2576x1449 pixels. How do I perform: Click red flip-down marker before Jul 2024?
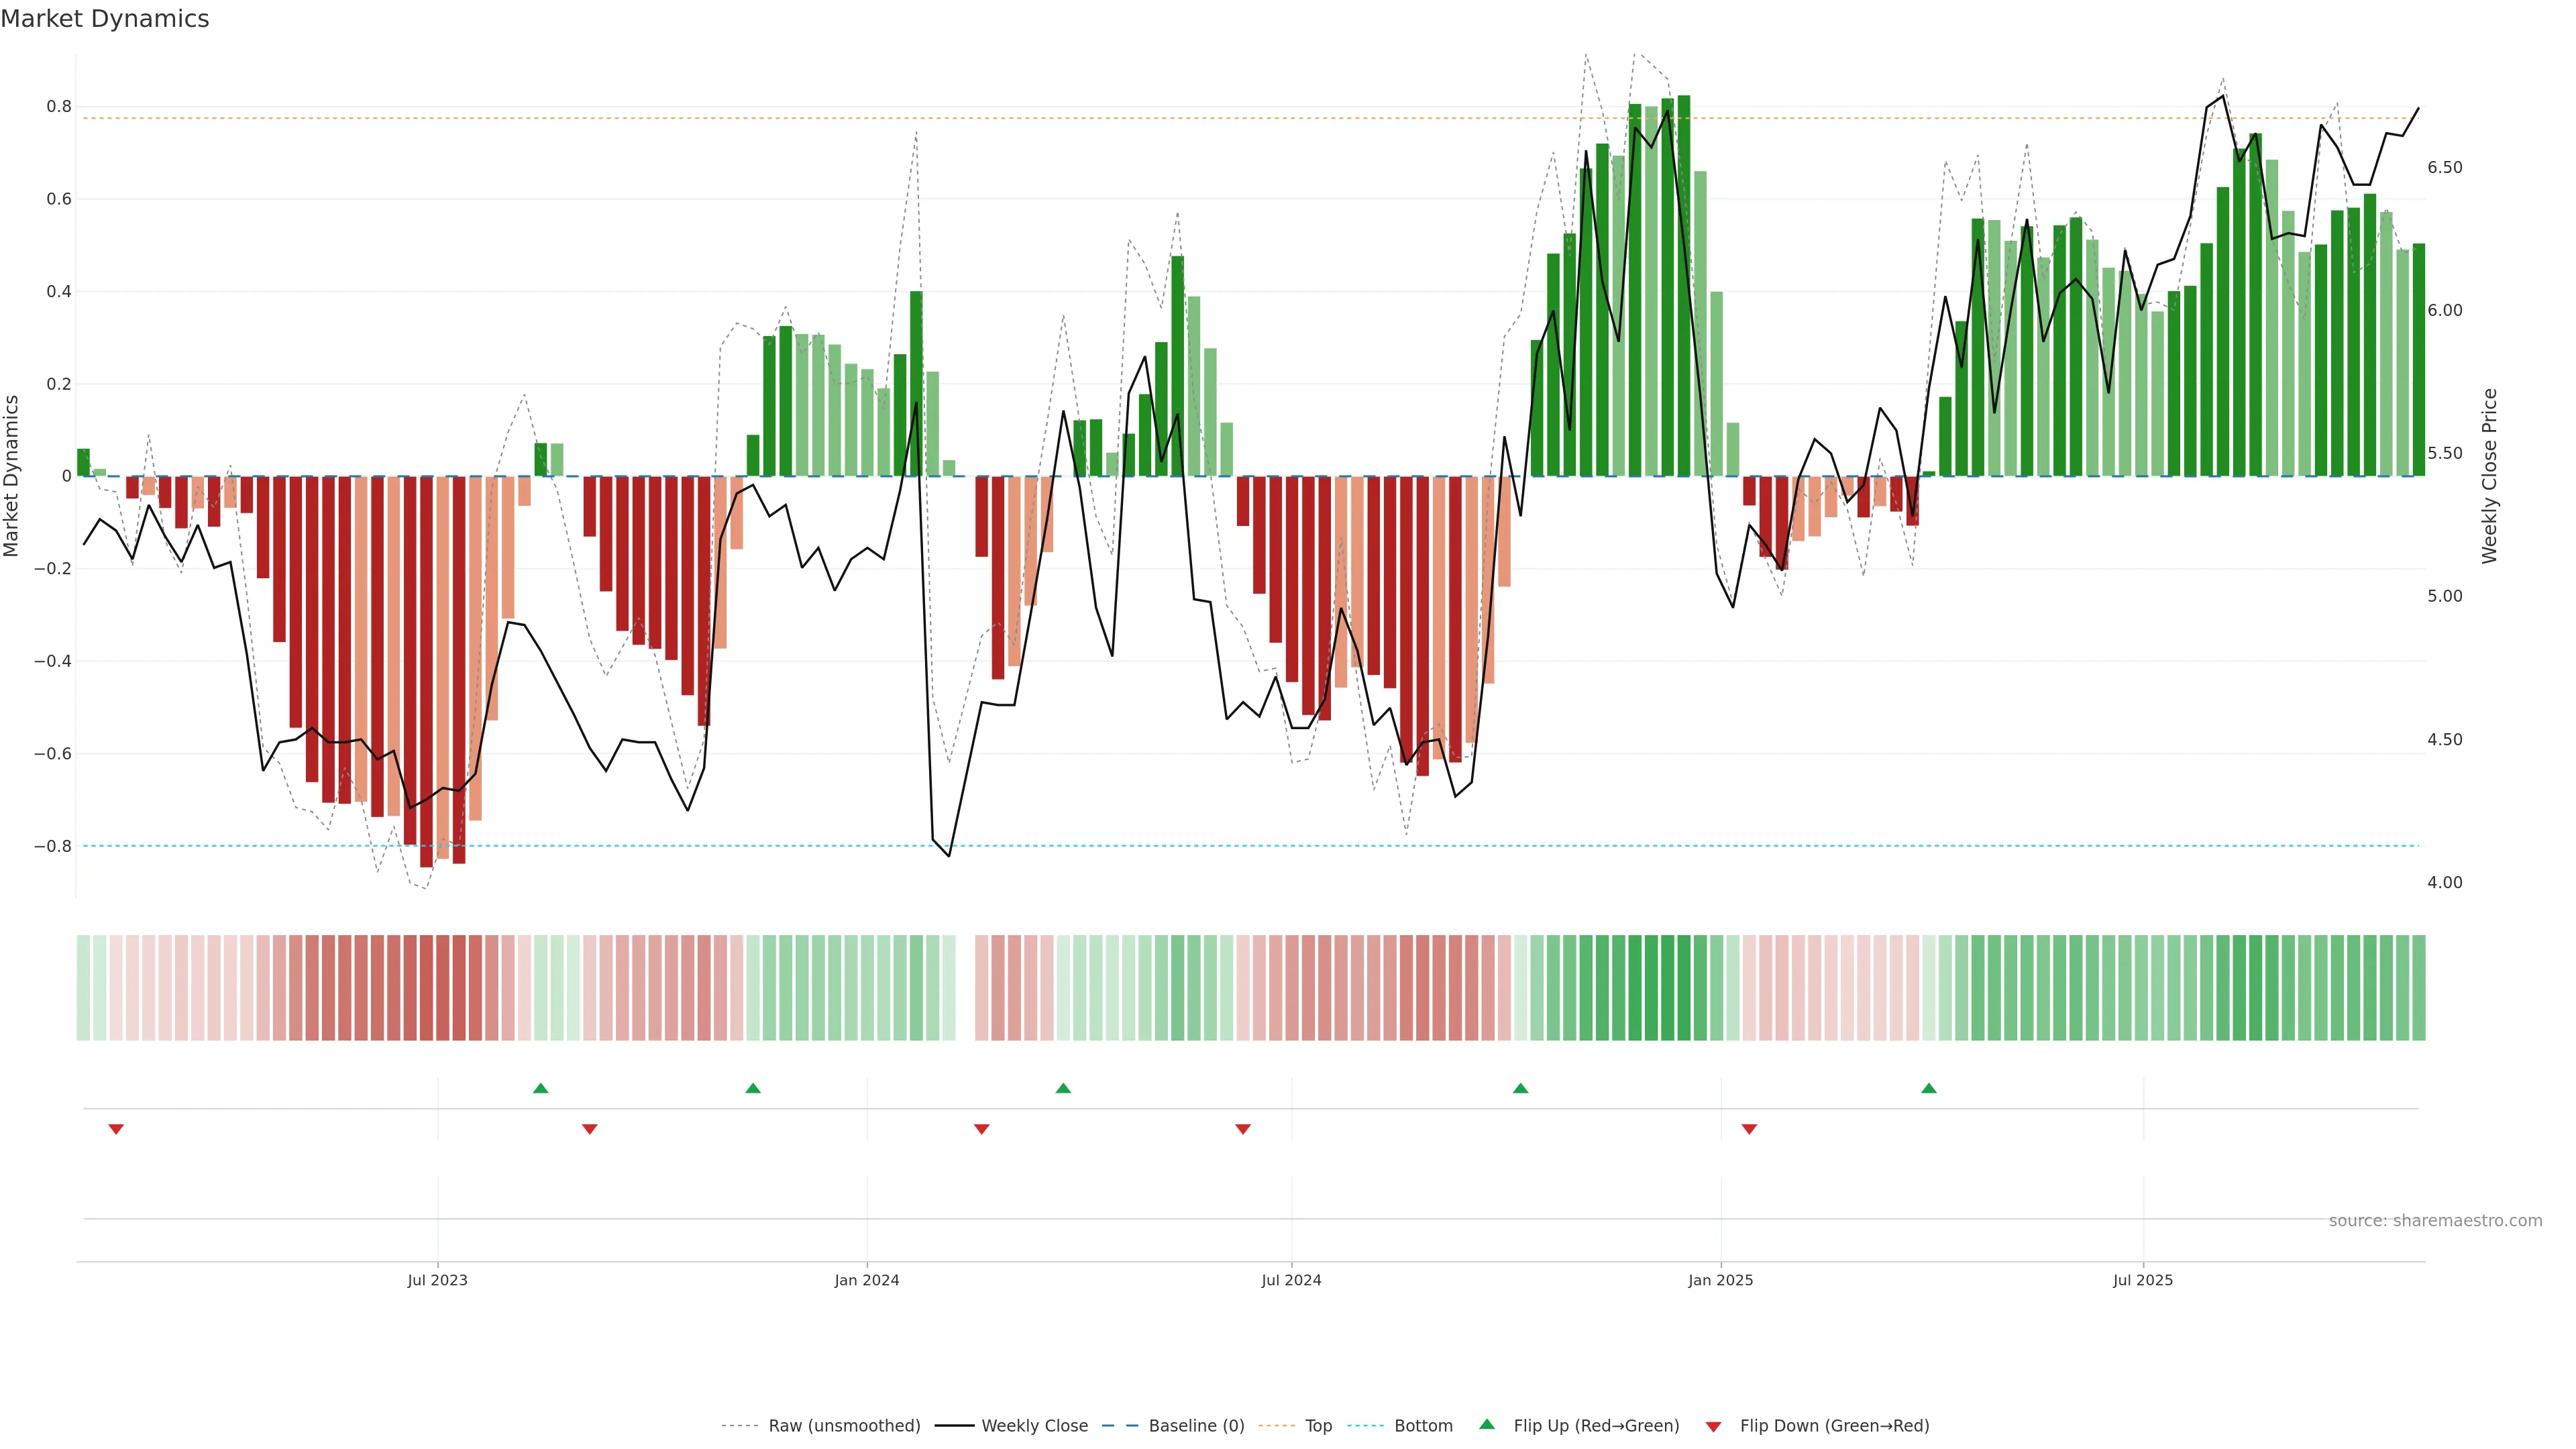[1243, 1129]
